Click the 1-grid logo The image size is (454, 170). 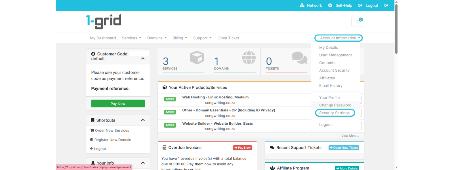(x=104, y=22)
